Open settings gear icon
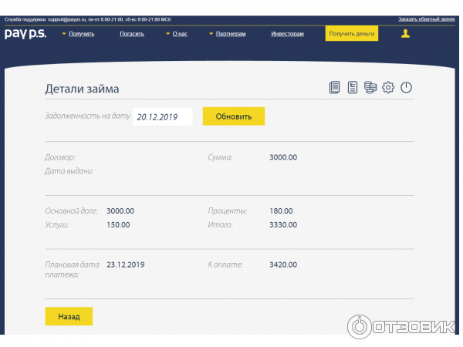This screenshot has height=347, width=463. pos(388,88)
